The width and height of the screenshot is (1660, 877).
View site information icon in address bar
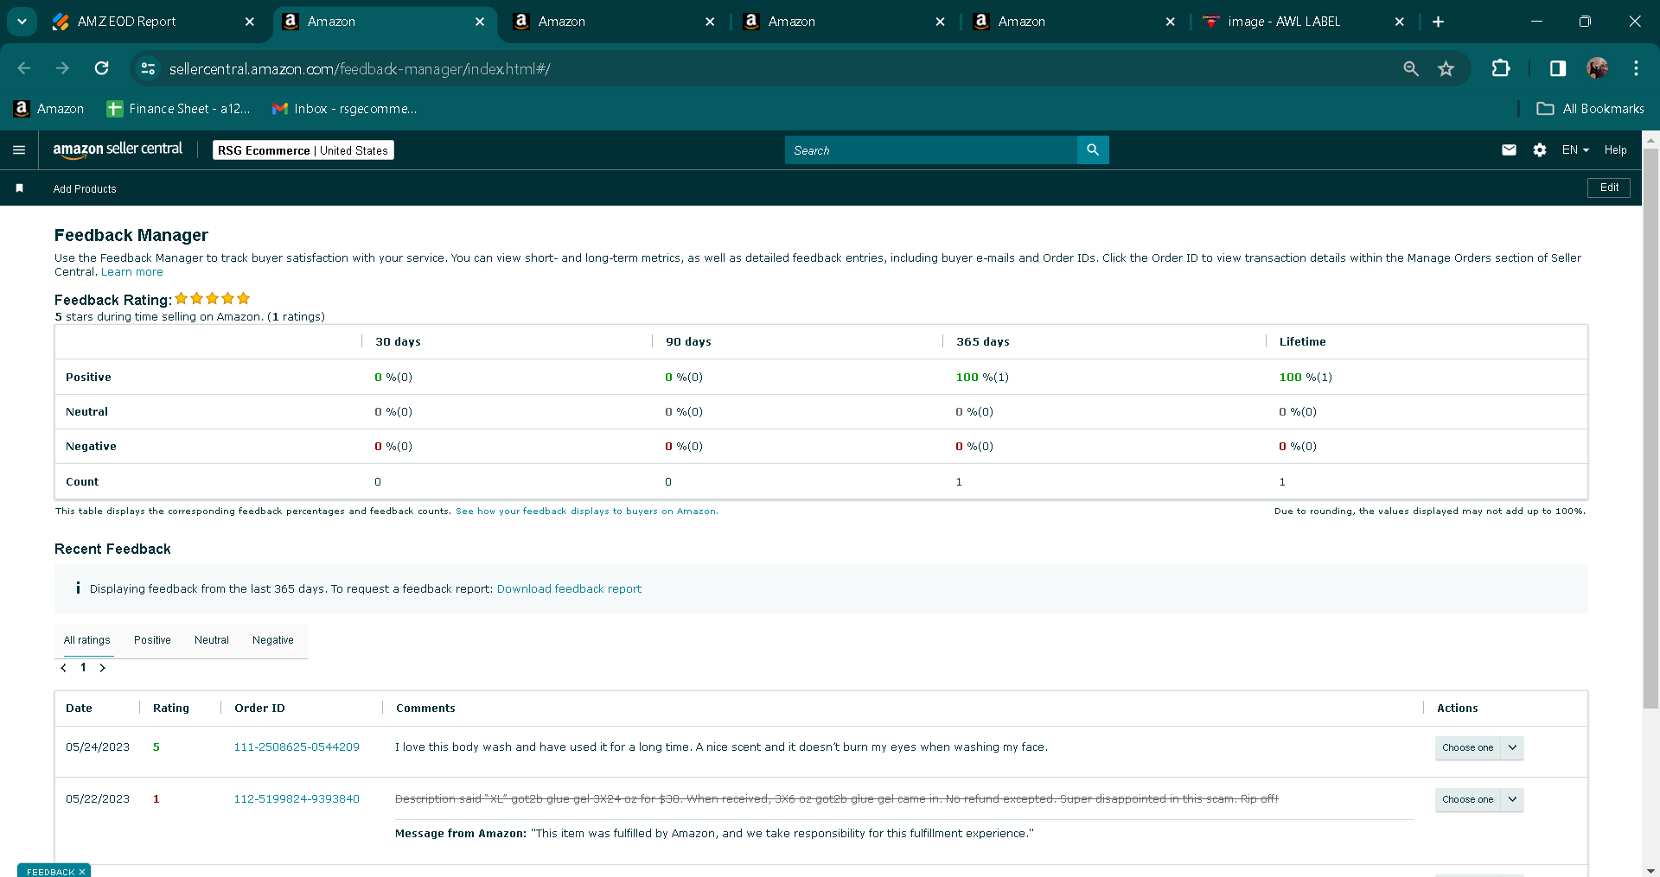pyautogui.click(x=148, y=68)
